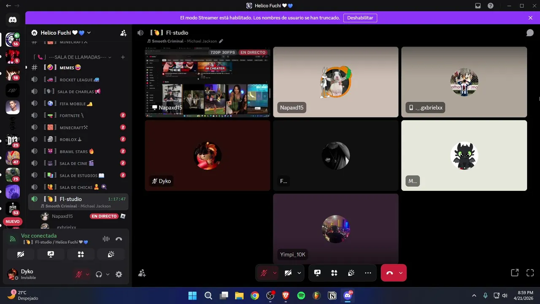Screen dimensions: 540x304
Task: Join the SALA DE CINE voice channel
Action: 78,163
